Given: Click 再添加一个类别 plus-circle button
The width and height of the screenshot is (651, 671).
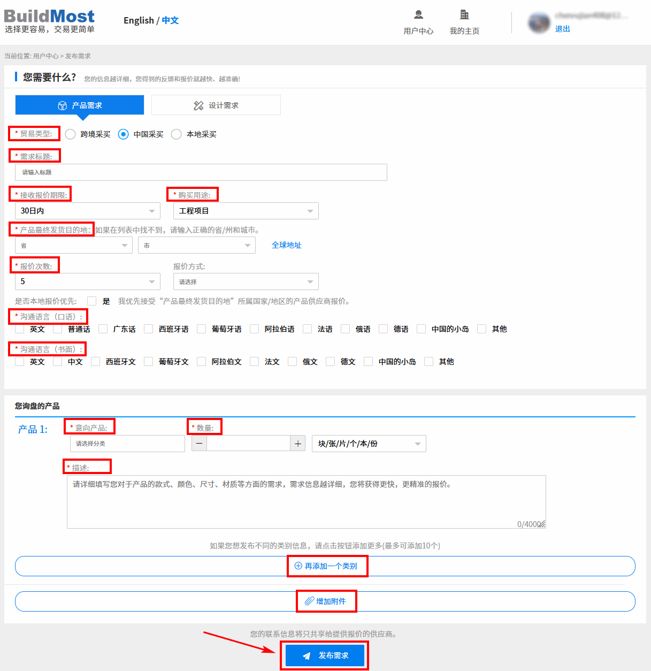Looking at the screenshot, I should coord(326,566).
